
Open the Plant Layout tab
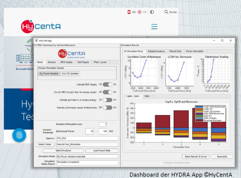coord(100,62)
